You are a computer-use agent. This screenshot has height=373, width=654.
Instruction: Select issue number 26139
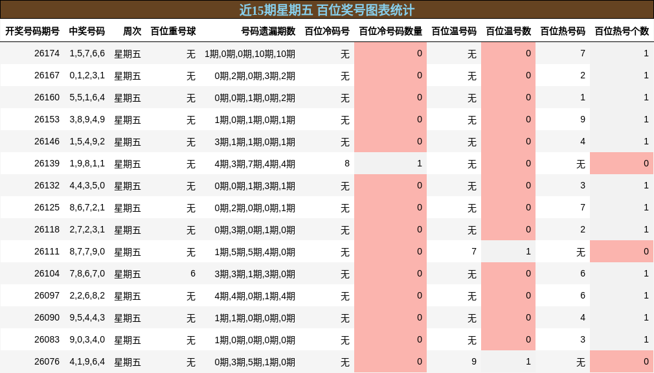[x=47, y=164]
